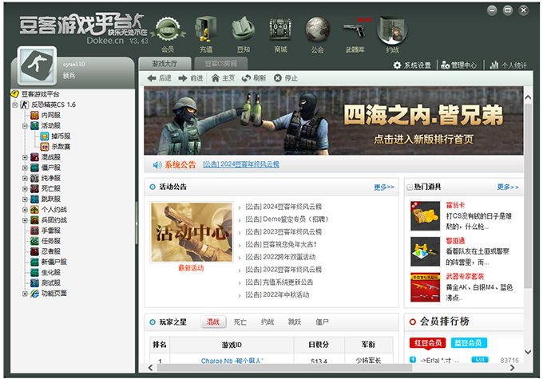This screenshot has height=379, width=543.
Task: Switch to the 游戏大厅 tab
Action: click(x=164, y=64)
